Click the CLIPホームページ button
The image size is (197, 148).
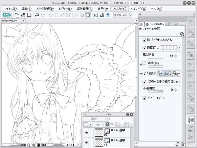point(122,15)
